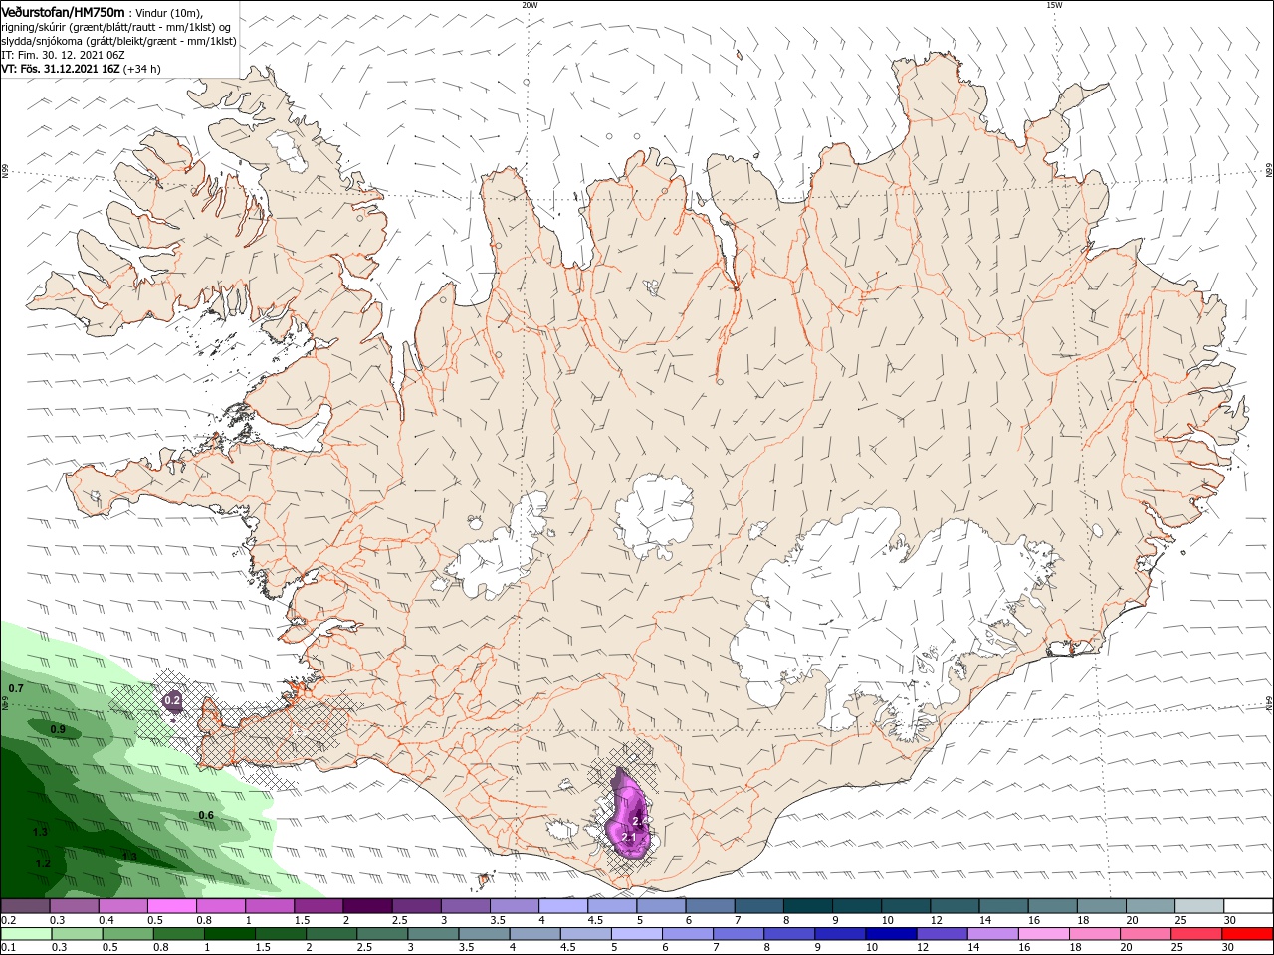Click the 0.9 rain value on map
The height and width of the screenshot is (955, 1274).
[58, 729]
